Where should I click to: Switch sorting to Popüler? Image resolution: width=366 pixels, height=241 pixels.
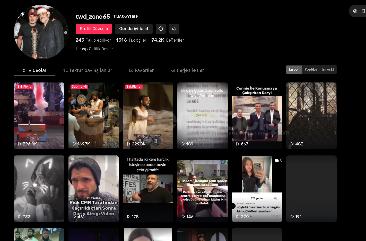[x=311, y=70]
